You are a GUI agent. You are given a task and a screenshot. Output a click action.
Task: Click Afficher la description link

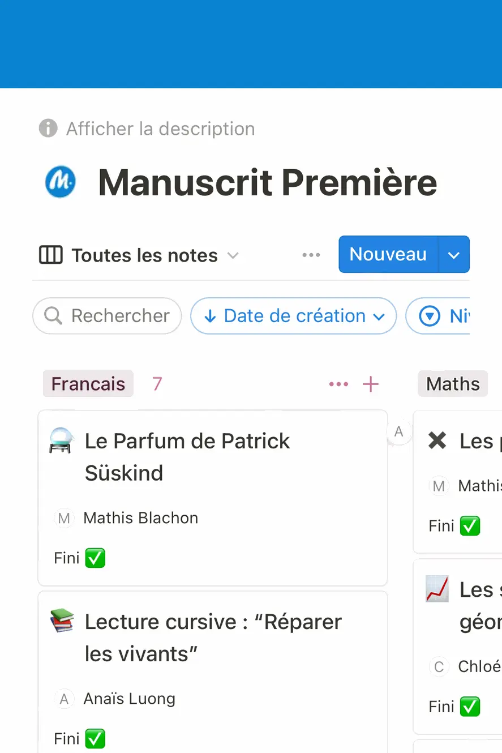[161, 129]
